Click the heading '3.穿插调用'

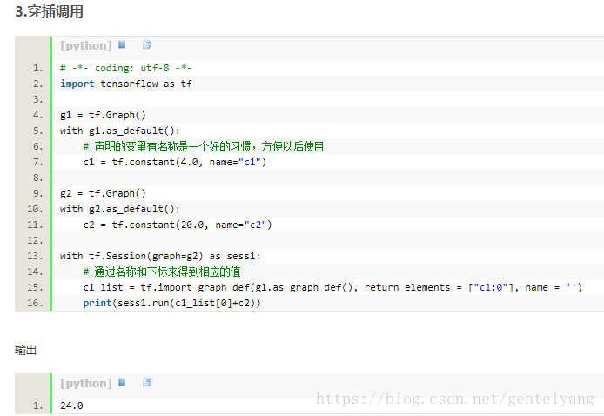(49, 11)
